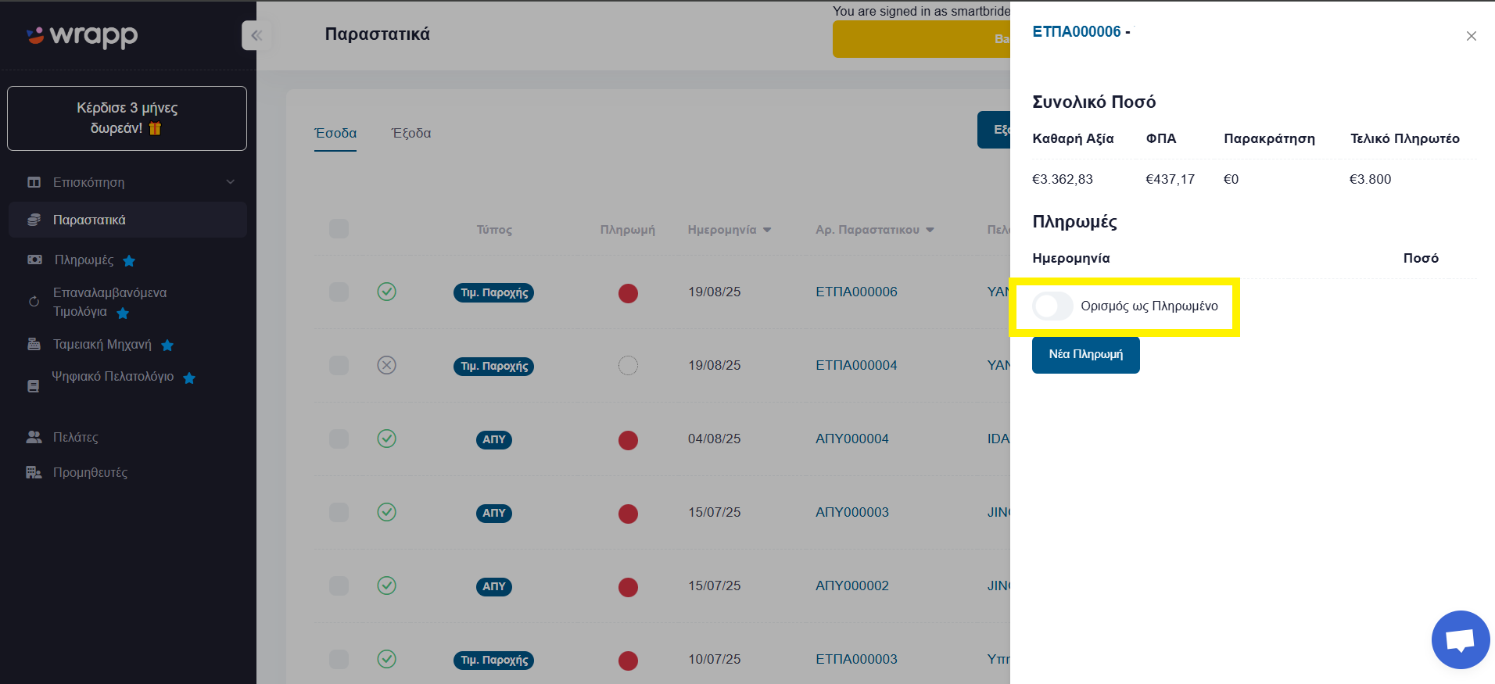Open the chat support bubble
This screenshot has height=684, width=1495.
click(1460, 639)
